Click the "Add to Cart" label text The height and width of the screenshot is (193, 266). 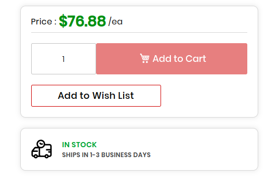pyautogui.click(x=179, y=59)
